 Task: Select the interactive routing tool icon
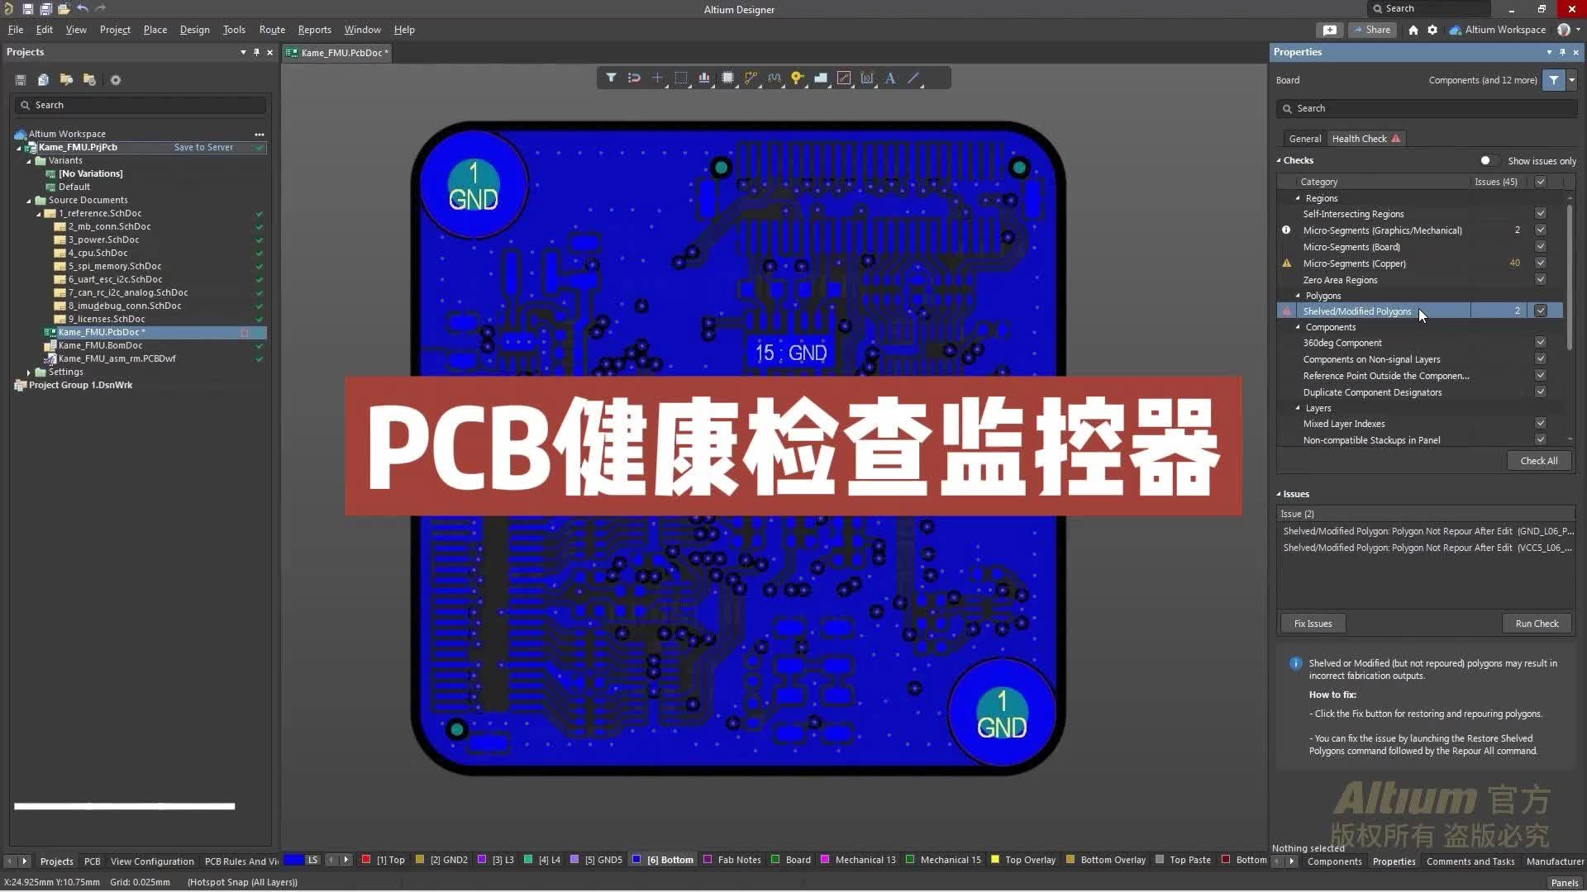(751, 78)
